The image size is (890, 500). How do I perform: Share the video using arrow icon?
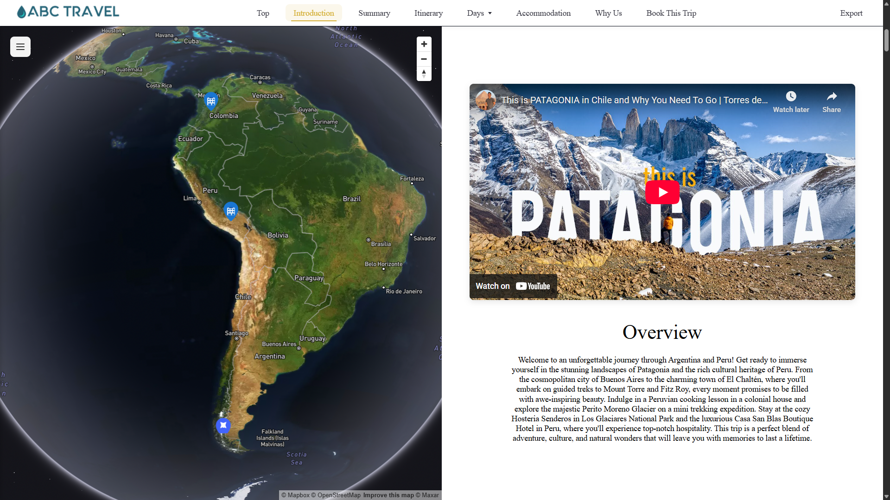click(x=832, y=96)
